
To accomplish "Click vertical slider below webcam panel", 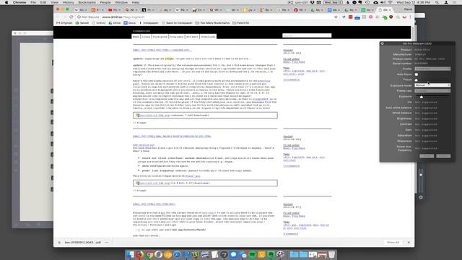I will pyautogui.click(x=421, y=180).
